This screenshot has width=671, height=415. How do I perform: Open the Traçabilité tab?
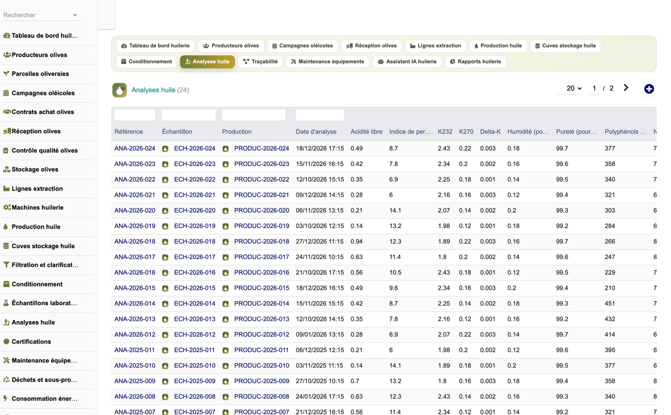coord(261,61)
